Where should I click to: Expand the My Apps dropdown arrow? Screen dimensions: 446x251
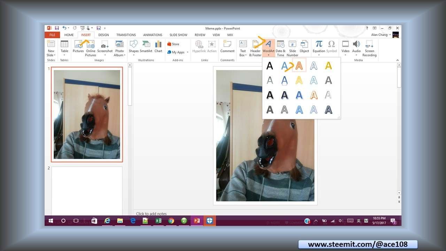coord(187,52)
